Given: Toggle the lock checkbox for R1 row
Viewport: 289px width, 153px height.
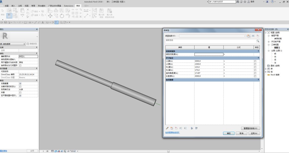Looking at the screenshot, I should coord(255,67).
